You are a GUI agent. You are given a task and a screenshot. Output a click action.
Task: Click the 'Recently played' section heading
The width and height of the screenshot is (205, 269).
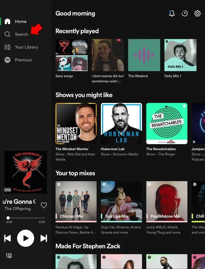77,31
